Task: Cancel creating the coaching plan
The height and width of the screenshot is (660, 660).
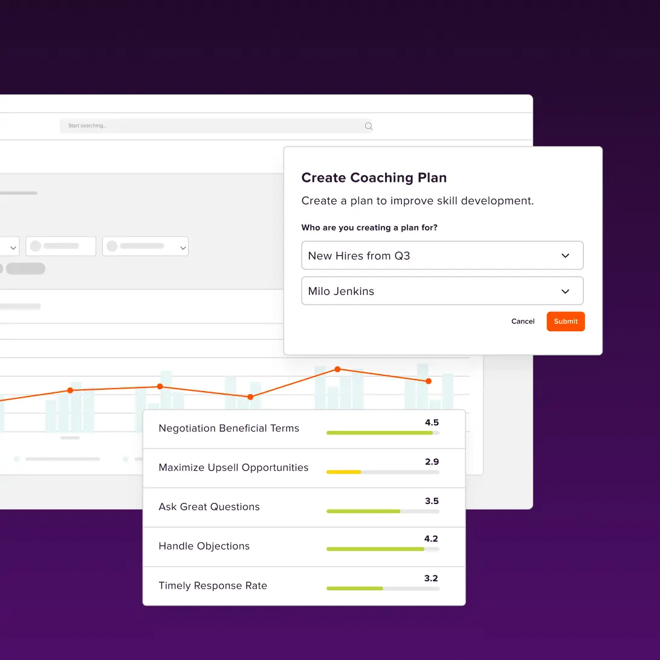Action: 522,321
